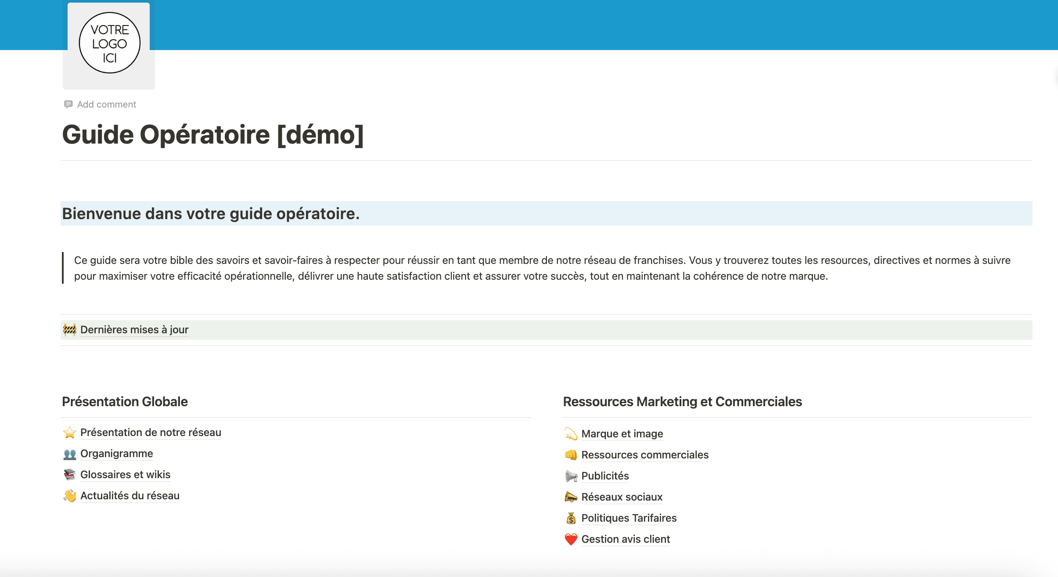The image size is (1058, 577).
Task: Click the people silhouette icon beside Organigramme
Action: 69,454
